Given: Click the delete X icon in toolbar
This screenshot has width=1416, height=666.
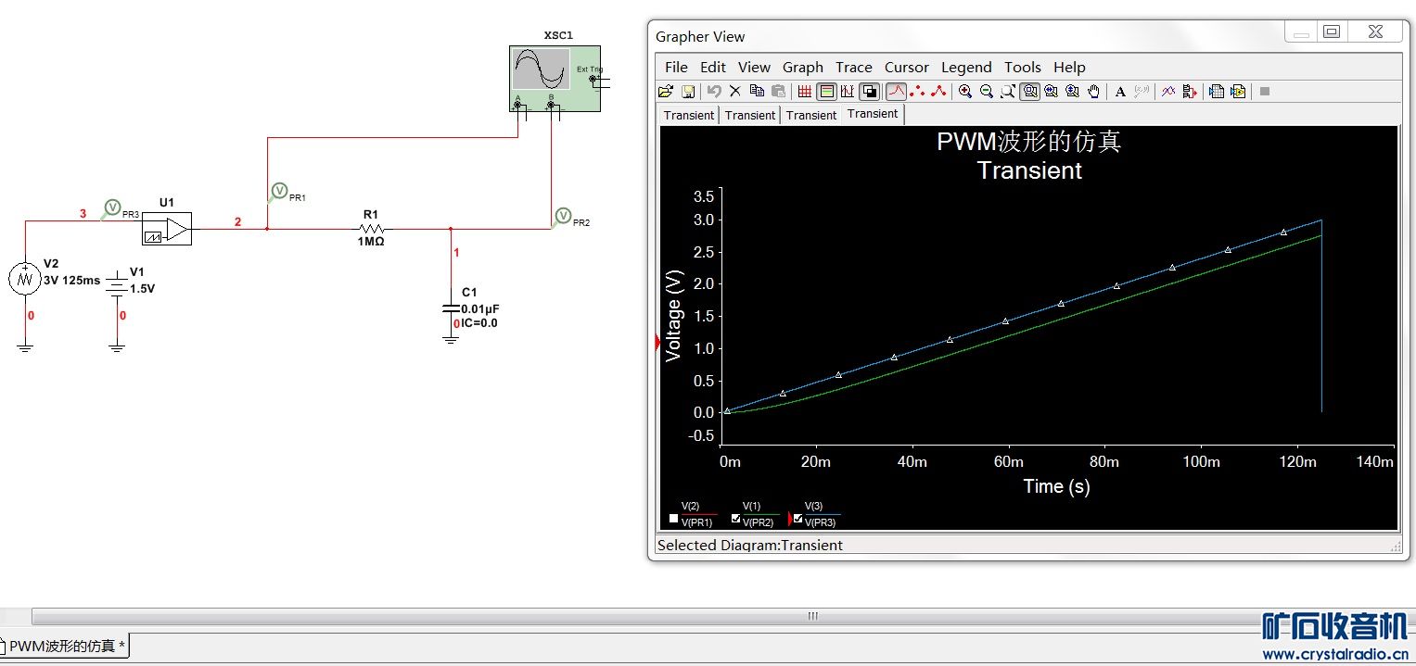Looking at the screenshot, I should 734,91.
